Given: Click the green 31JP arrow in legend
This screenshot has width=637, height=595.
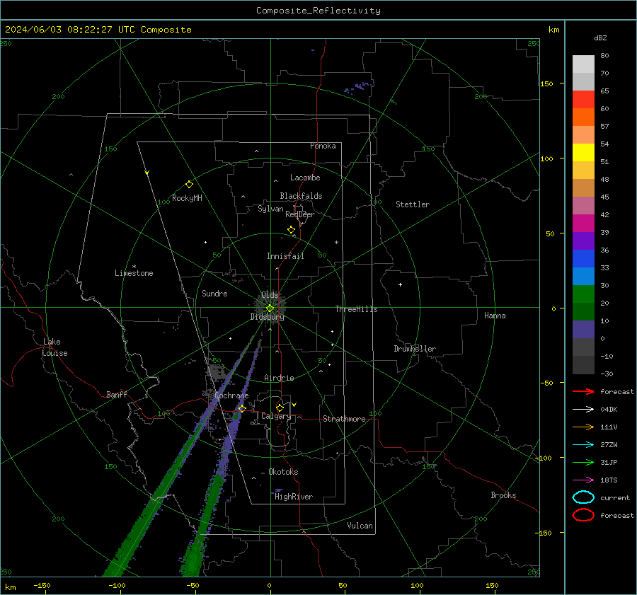Looking at the screenshot, I should (583, 462).
